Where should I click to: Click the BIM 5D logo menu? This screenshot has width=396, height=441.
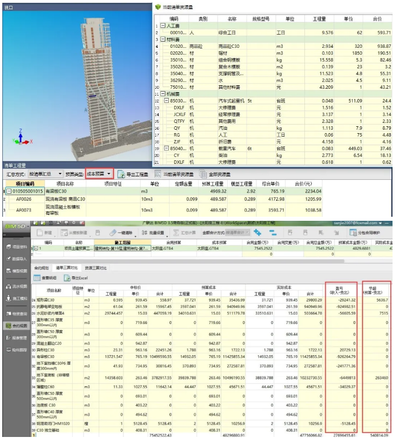coord(16,227)
